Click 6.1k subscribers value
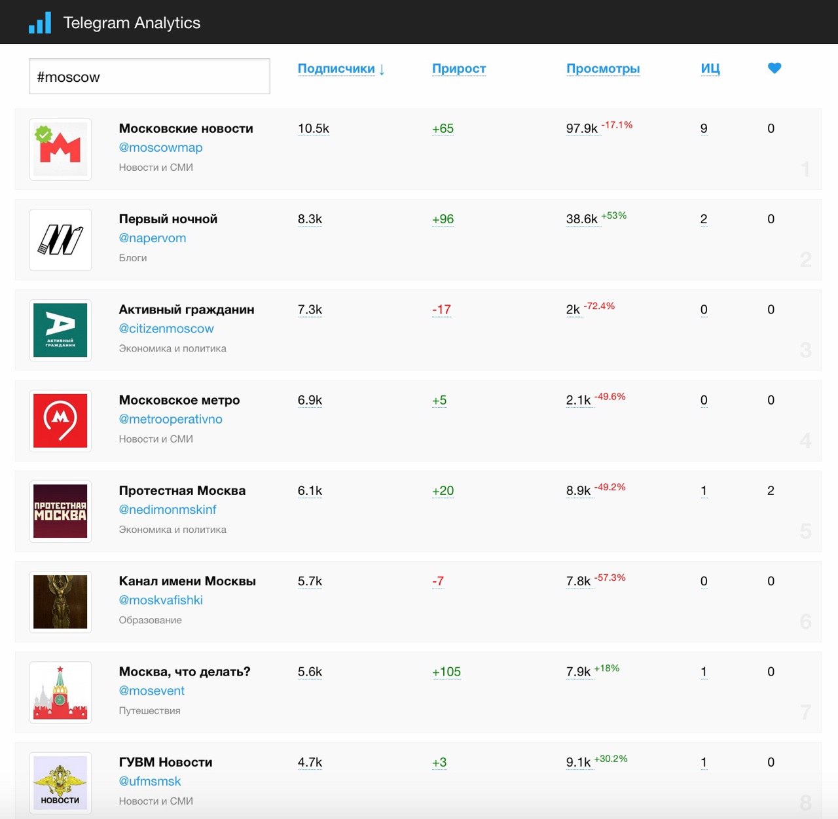The width and height of the screenshot is (838, 819). pyautogui.click(x=310, y=490)
